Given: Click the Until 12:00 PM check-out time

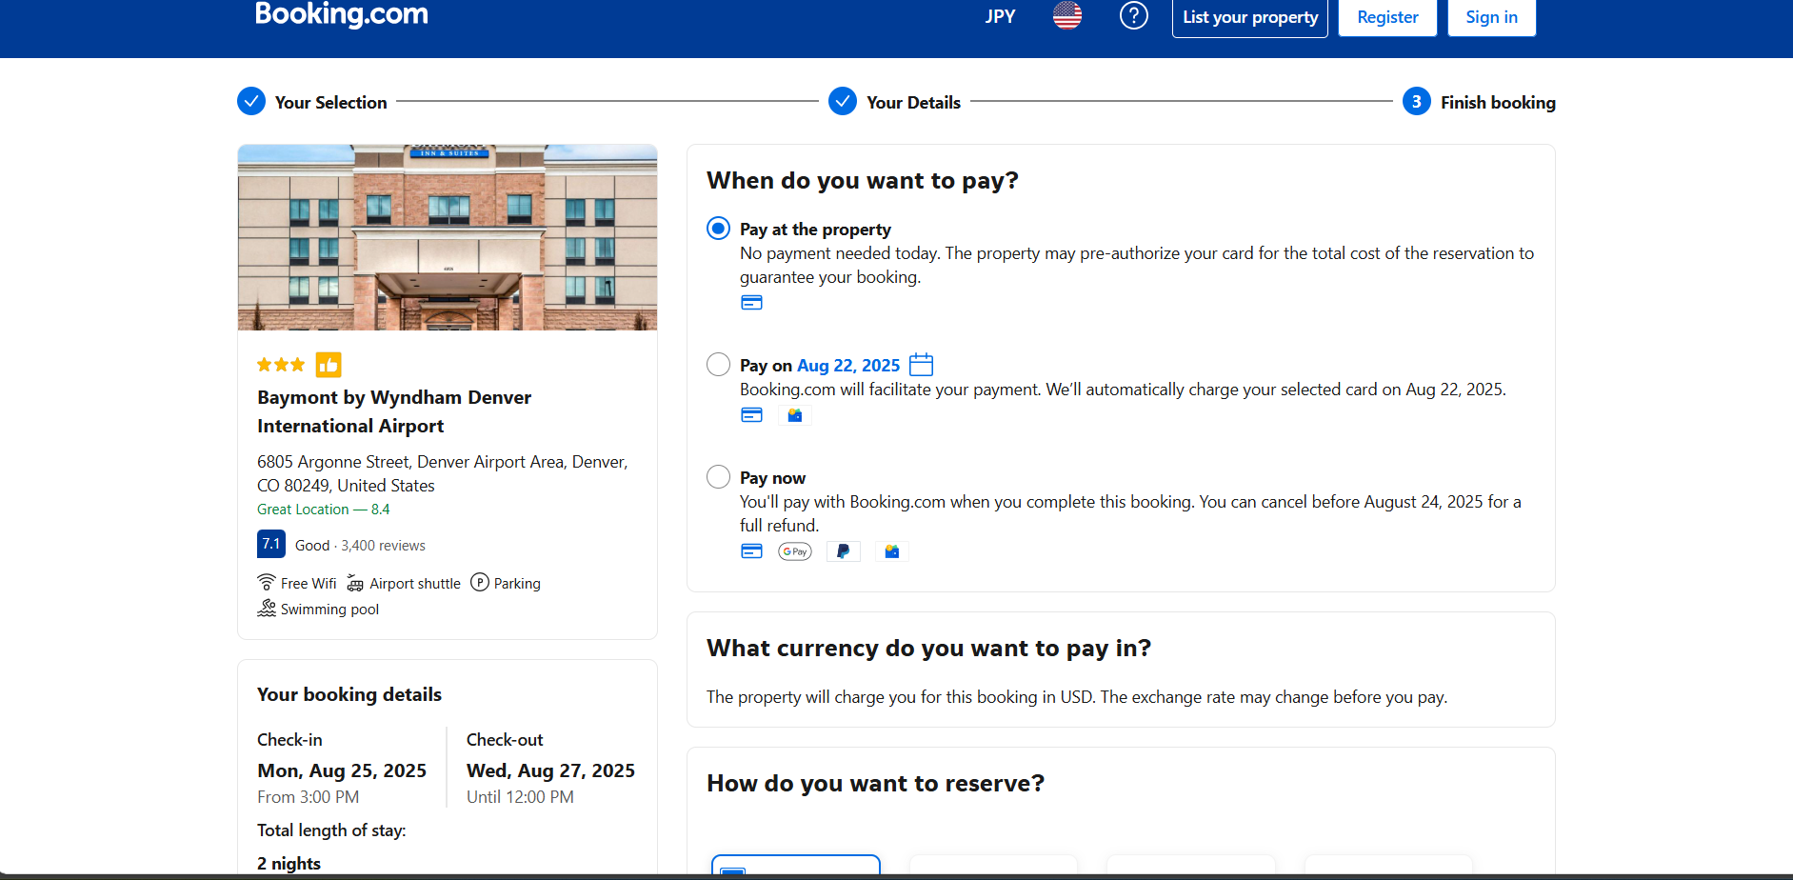Looking at the screenshot, I should tap(520, 797).
